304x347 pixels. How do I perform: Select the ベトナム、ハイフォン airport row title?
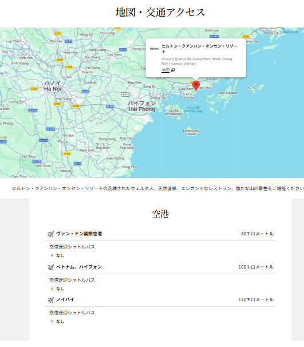79,267
